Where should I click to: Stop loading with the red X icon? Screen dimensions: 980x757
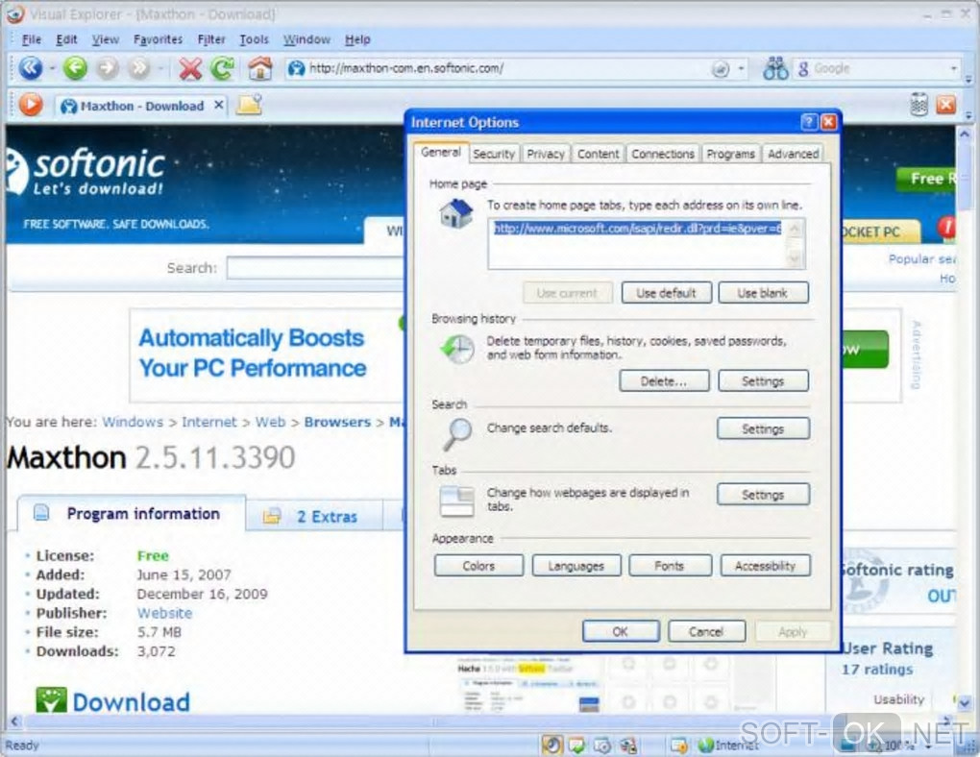coord(190,69)
